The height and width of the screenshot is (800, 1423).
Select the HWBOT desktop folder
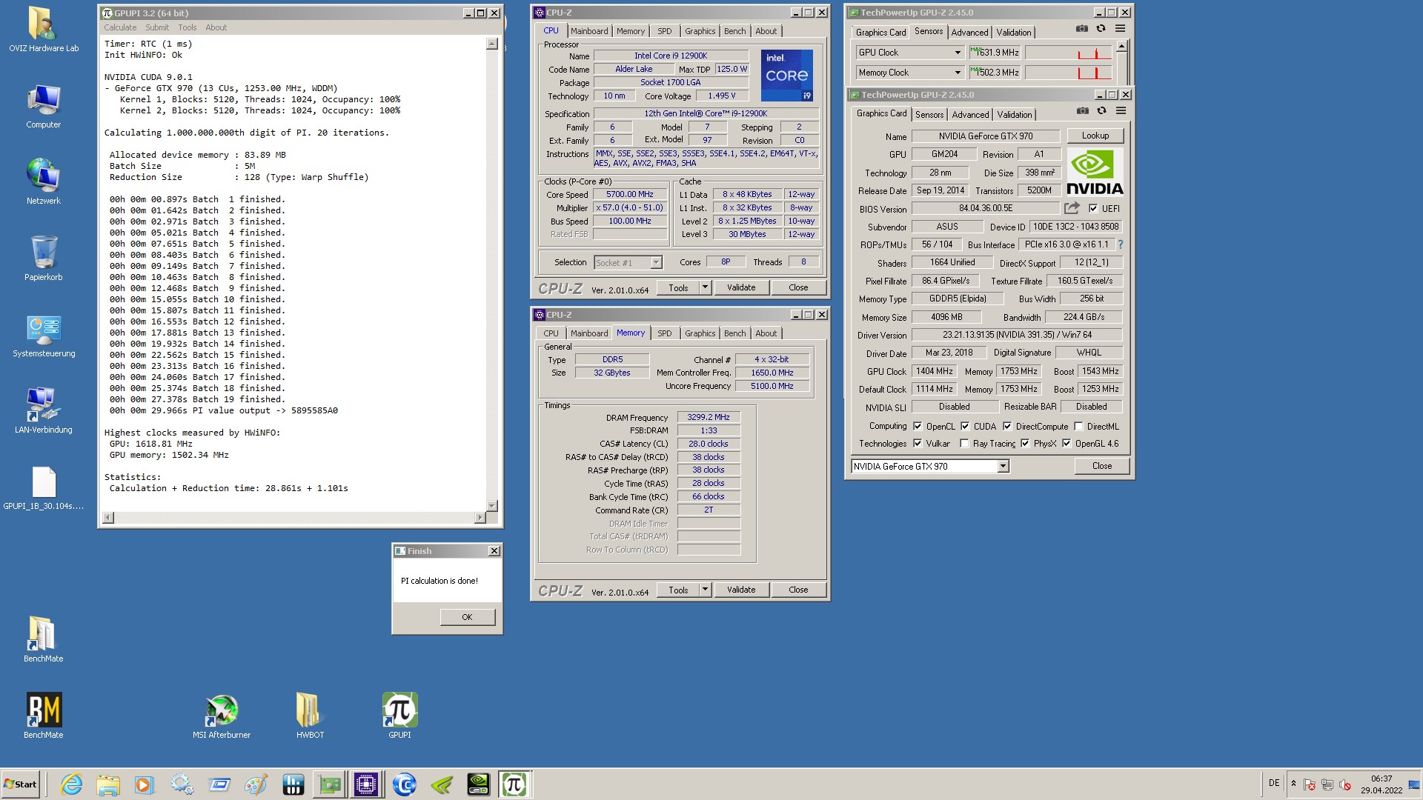310,716
